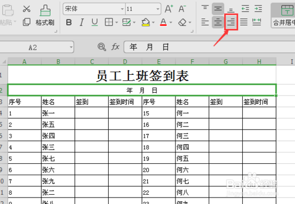The width and height of the screenshot is (295, 204).
Task: Click the 签到时间 cell in column D
Action: coord(125,102)
